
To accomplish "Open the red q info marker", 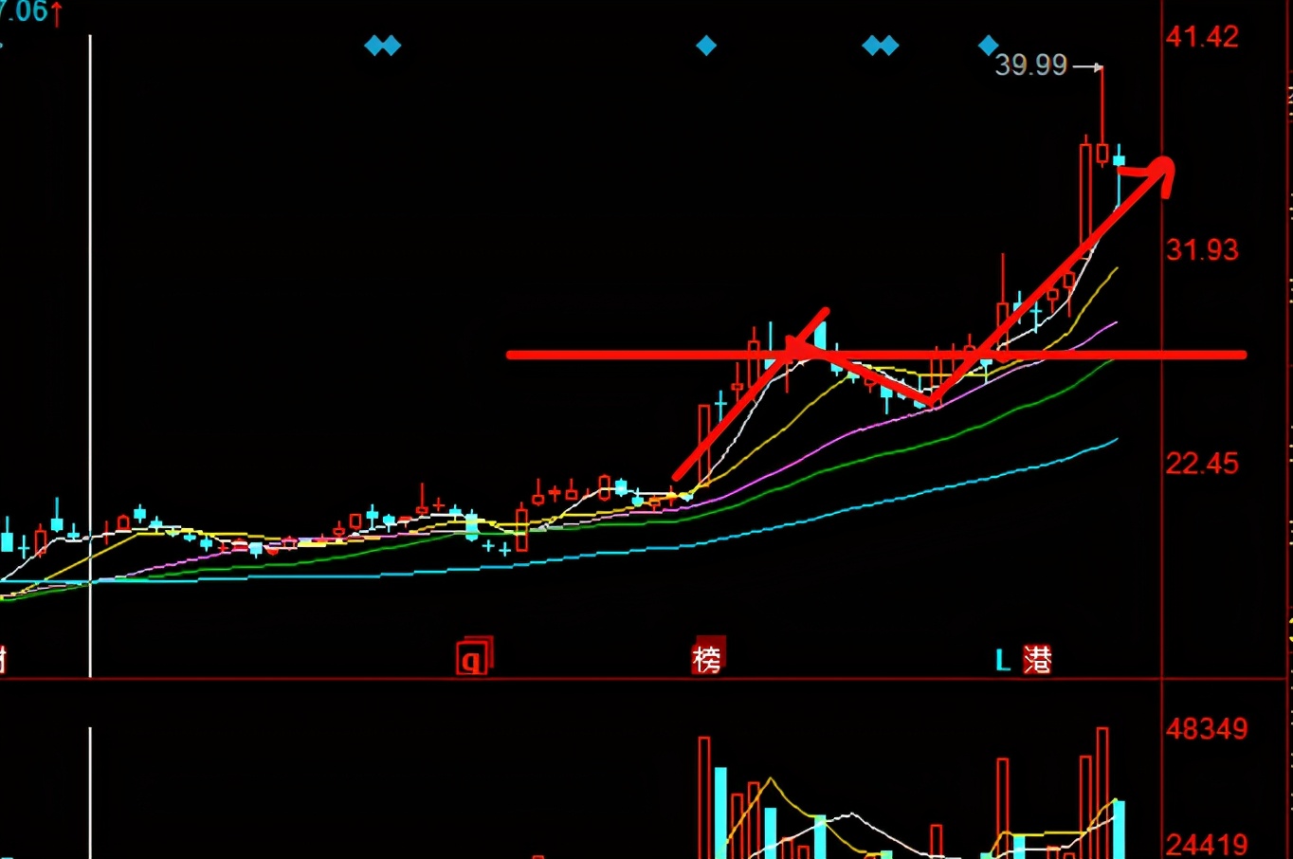I will [x=472, y=656].
